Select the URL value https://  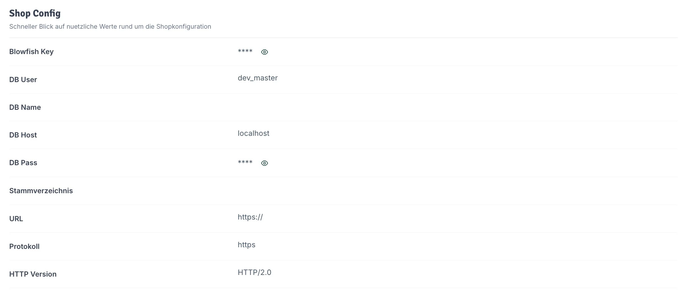coord(250,217)
